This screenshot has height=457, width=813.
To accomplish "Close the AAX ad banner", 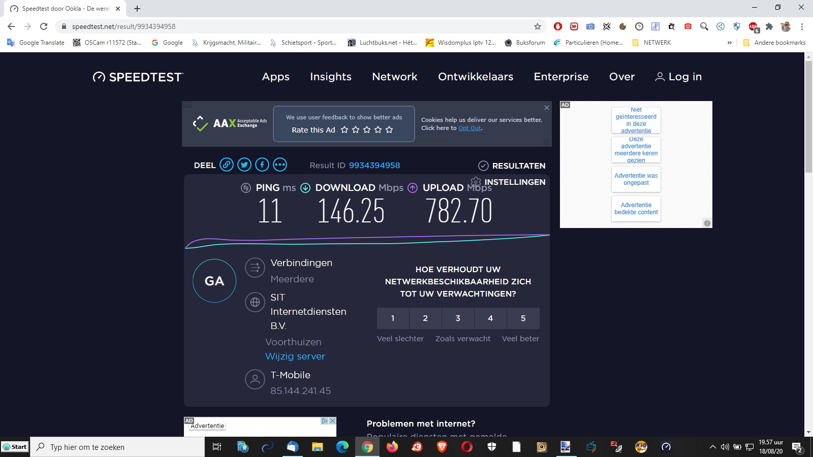I will 547,108.
